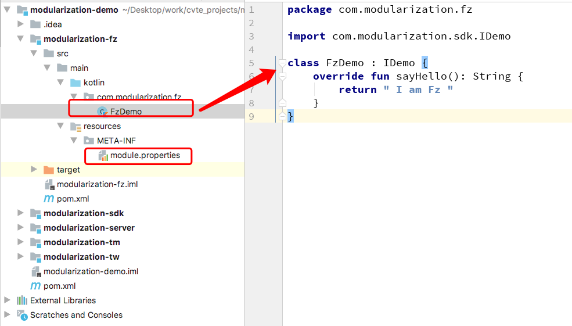This screenshot has height=326, width=572.
Task: Select modularization-demo.iml file
Action: [91, 271]
